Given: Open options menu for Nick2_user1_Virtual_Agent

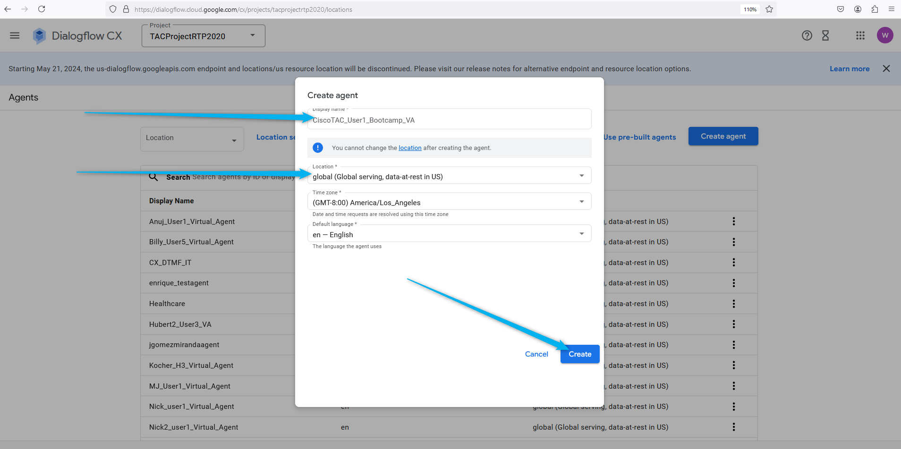Looking at the screenshot, I should tap(734, 427).
